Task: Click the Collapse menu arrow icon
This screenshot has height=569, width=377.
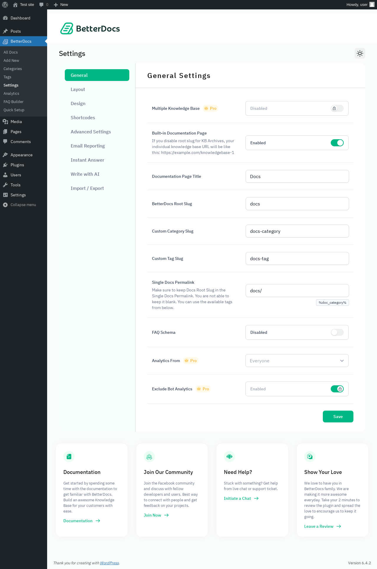Action: (x=5, y=205)
